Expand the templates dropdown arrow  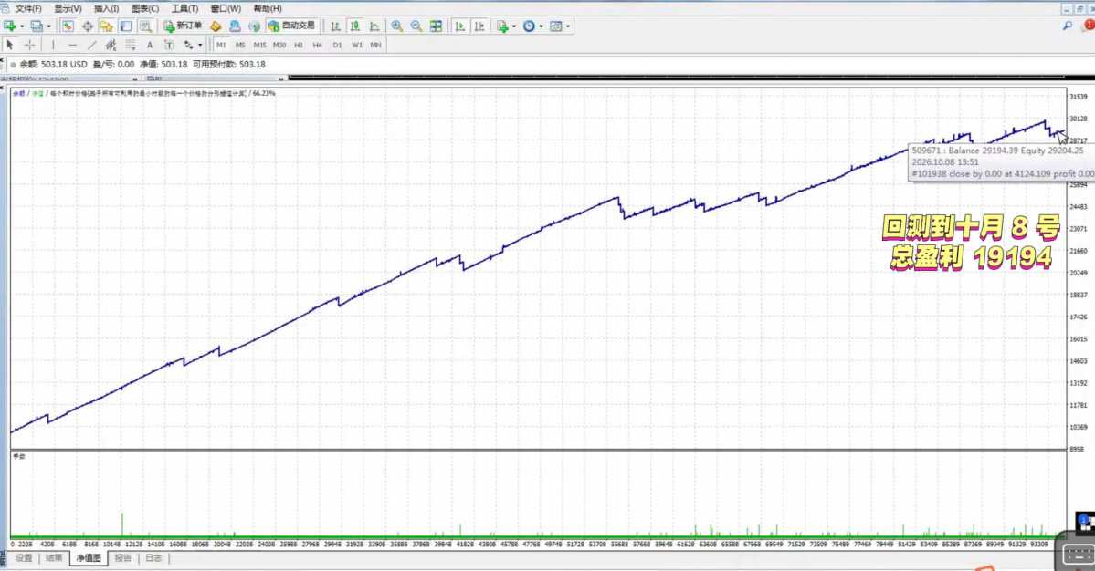click(568, 26)
